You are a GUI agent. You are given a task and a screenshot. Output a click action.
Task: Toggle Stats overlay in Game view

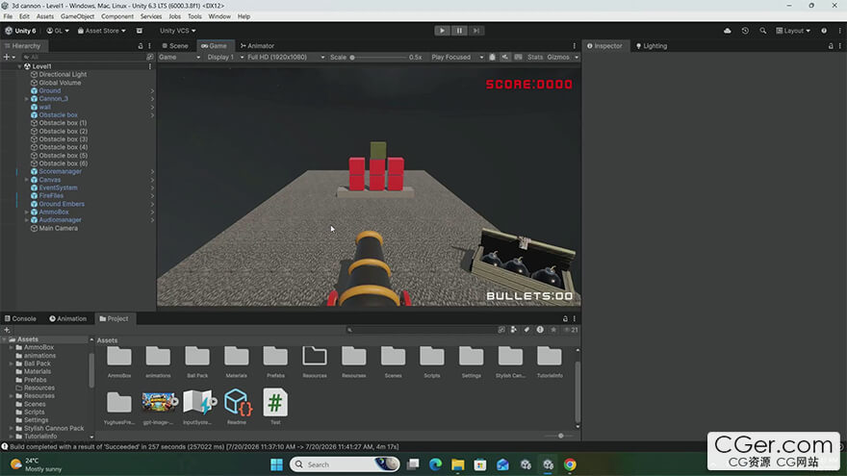pos(535,57)
